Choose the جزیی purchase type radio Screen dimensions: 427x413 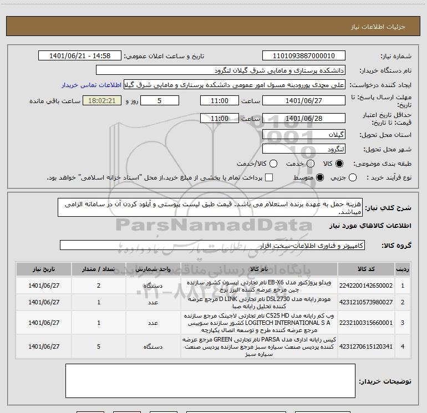352,177
